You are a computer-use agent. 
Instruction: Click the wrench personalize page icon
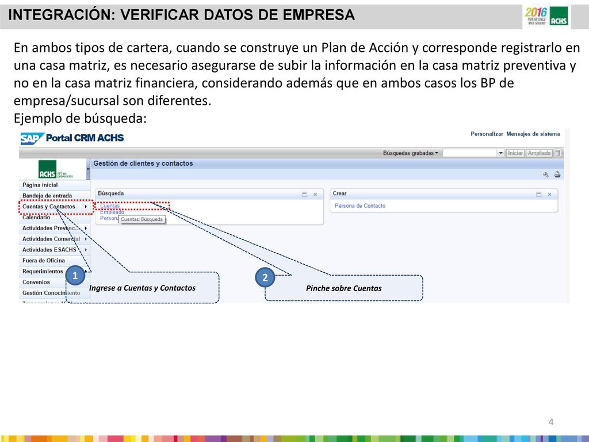click(x=546, y=175)
